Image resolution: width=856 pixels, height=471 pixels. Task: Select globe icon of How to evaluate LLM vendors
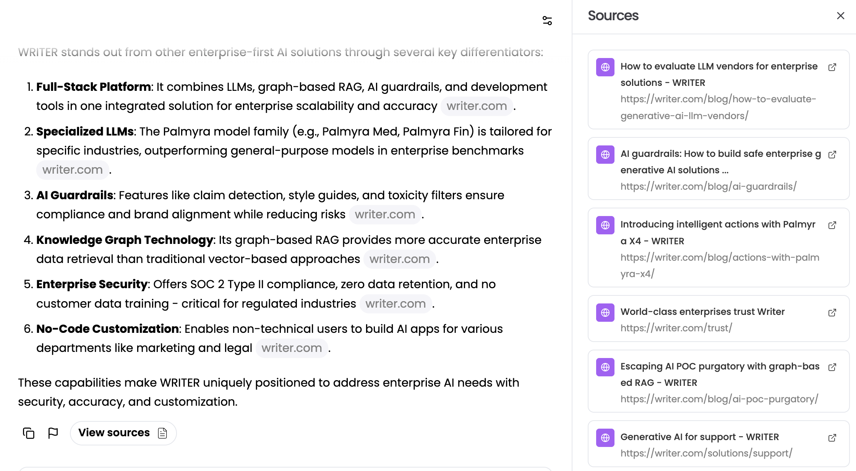pos(605,67)
